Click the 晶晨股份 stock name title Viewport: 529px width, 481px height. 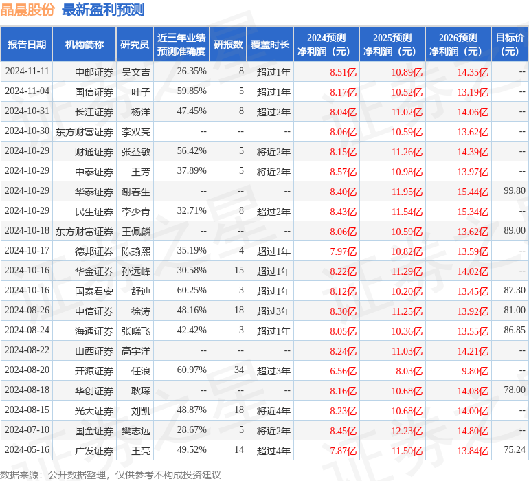(27, 10)
